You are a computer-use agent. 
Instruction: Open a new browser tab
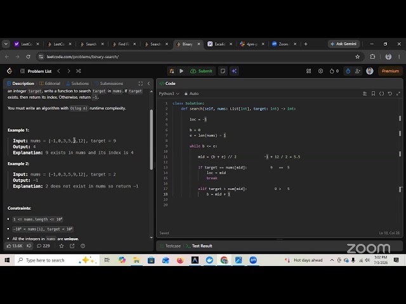click(x=306, y=44)
